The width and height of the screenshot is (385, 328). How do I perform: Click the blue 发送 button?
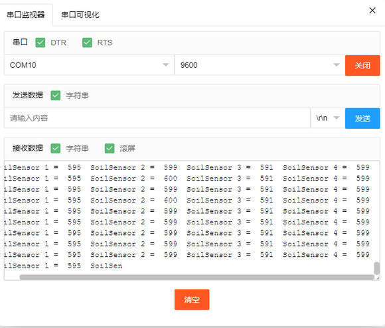tap(362, 118)
